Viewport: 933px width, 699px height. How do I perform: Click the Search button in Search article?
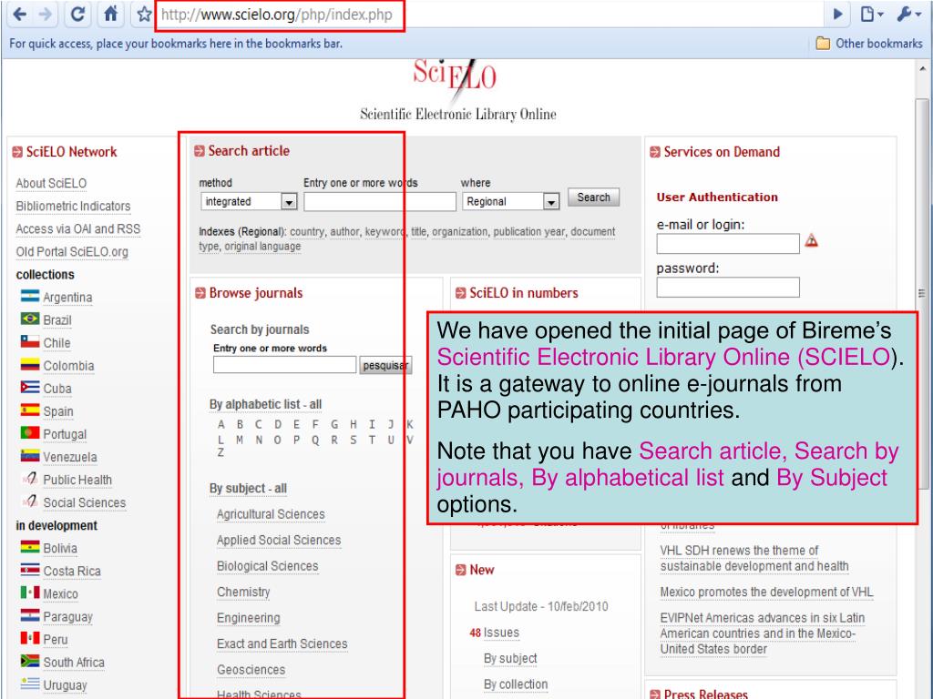[593, 198]
